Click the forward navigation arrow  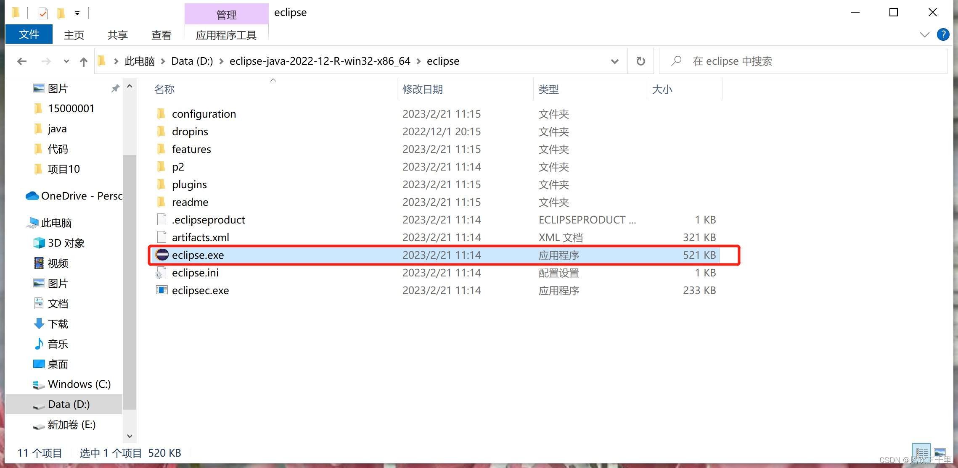pyautogui.click(x=46, y=61)
